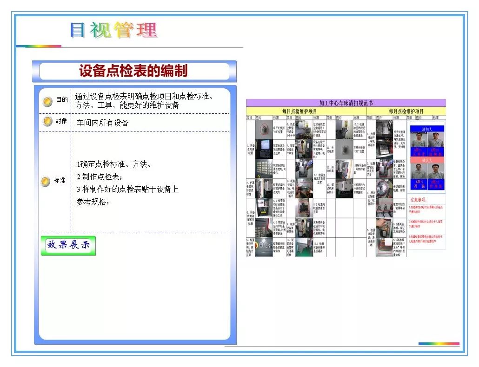This screenshot has width=479, height=367.
Task: Click the 参考规格 text line
Action: coord(93,202)
